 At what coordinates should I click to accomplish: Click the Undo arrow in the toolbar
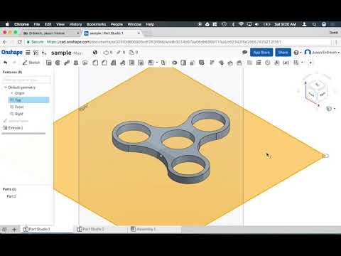6,63
